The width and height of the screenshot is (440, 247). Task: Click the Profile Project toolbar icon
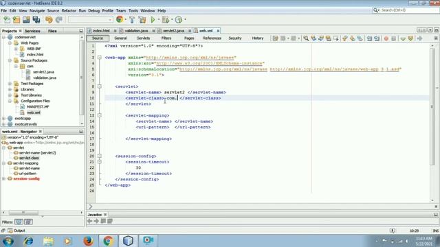(x=179, y=20)
